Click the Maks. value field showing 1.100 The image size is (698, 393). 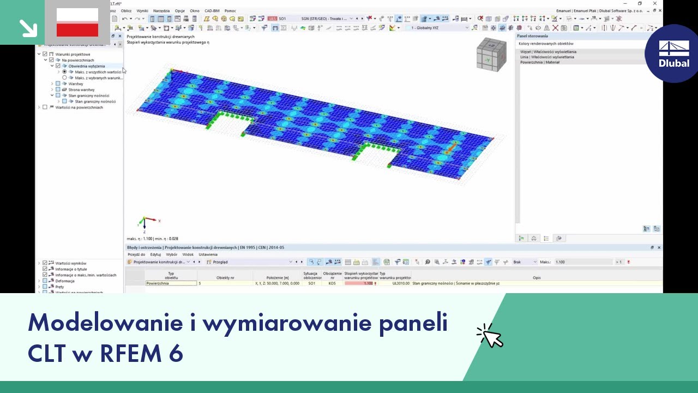pos(583,262)
